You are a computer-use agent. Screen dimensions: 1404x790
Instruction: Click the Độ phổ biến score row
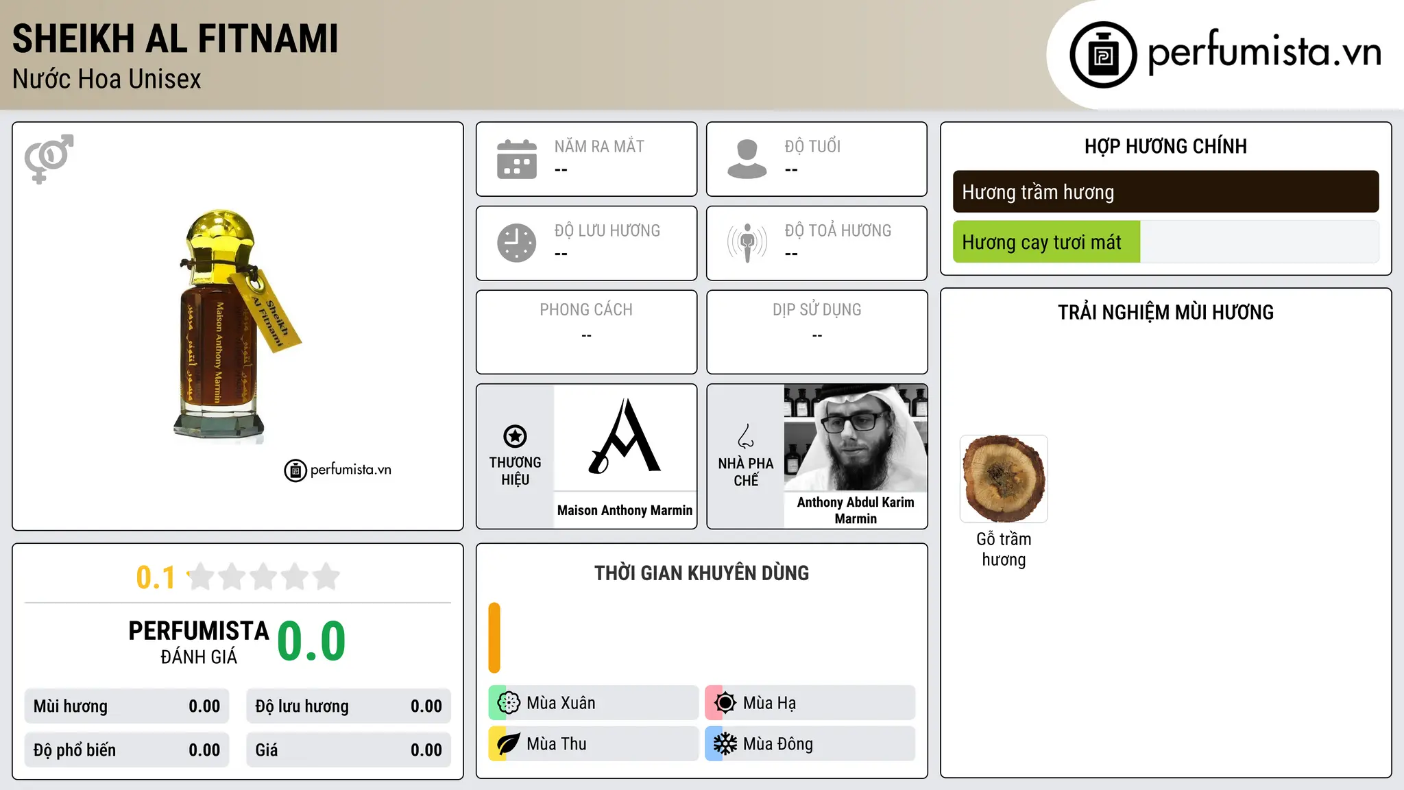click(x=127, y=750)
